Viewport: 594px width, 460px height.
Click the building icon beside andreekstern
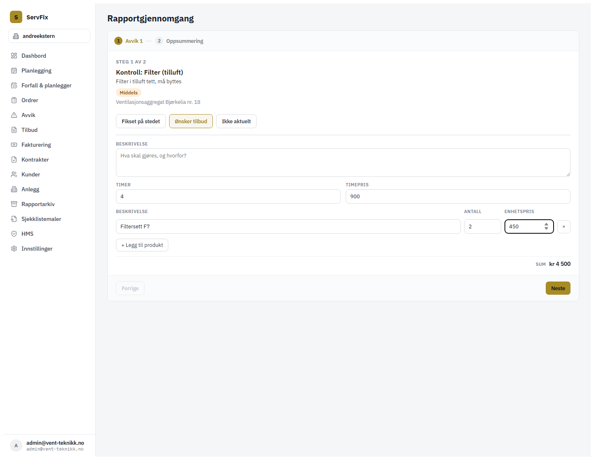16,36
